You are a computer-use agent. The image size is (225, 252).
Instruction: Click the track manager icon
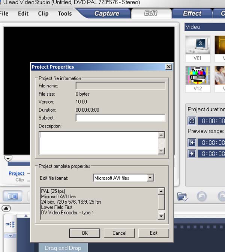[10, 224]
